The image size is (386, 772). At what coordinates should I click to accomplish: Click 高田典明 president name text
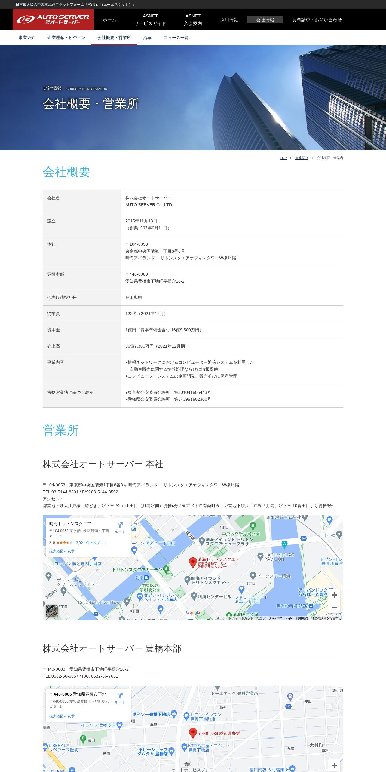134,297
